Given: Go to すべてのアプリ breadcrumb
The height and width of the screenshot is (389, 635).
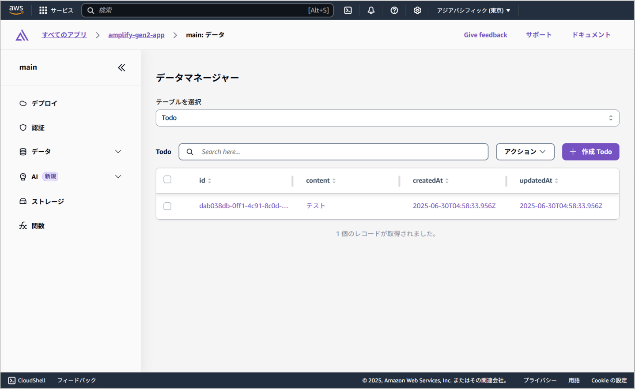Looking at the screenshot, I should (x=64, y=35).
